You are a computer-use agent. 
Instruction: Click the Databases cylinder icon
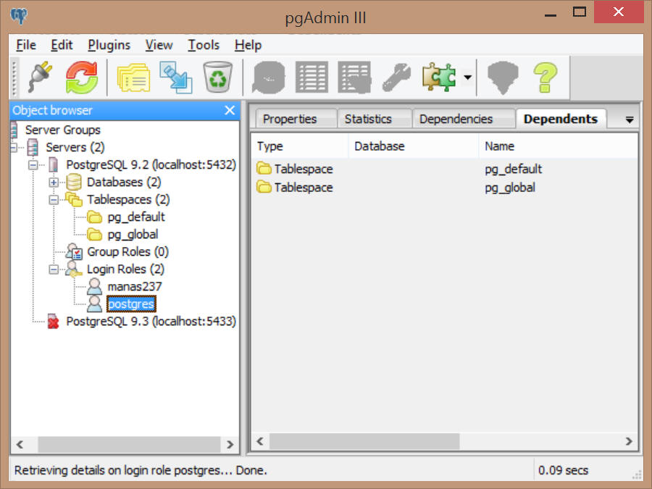tap(74, 182)
